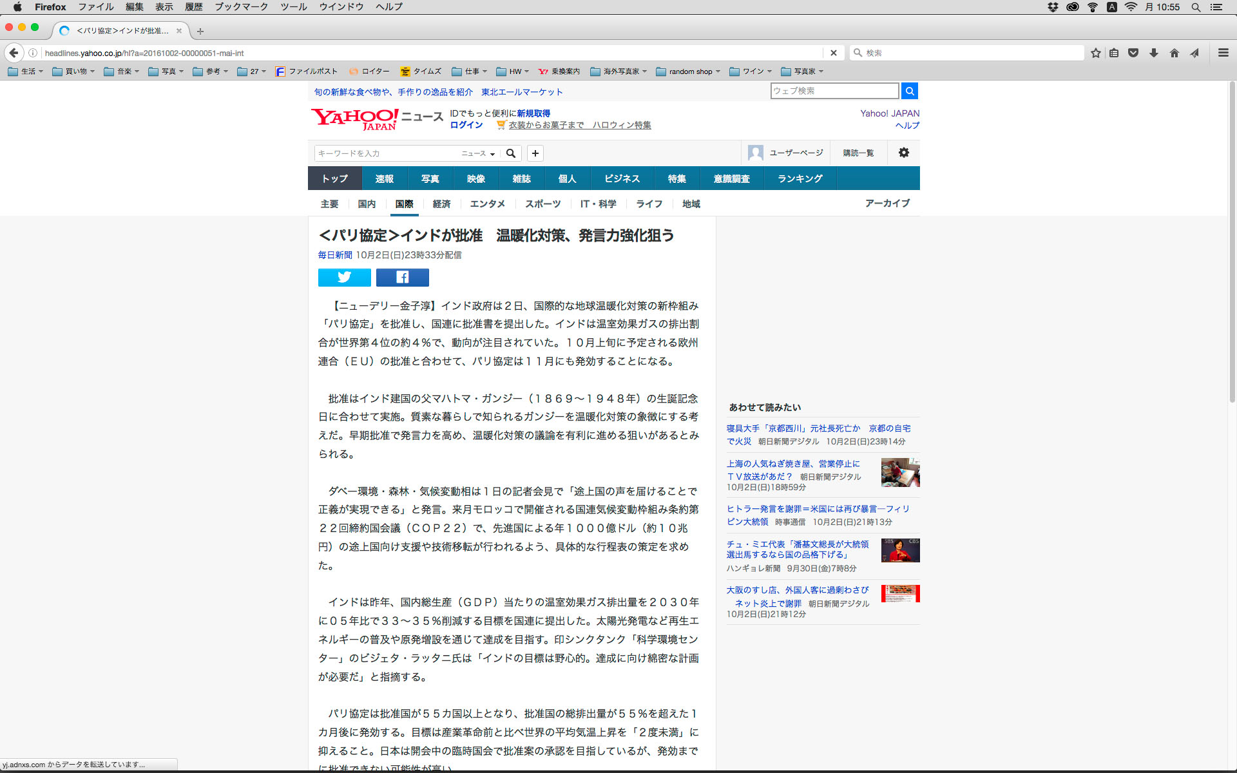Bookmark page with the star icon
The image size is (1237, 773).
tap(1096, 53)
